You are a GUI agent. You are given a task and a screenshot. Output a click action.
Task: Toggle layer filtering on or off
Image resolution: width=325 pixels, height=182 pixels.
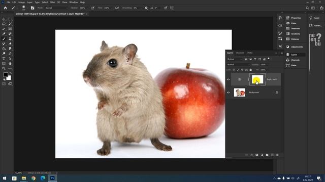269,59
